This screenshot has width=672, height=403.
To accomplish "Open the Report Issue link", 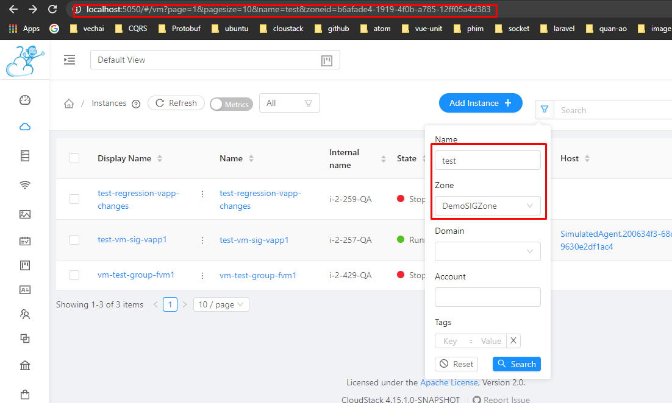I will [x=501, y=400].
